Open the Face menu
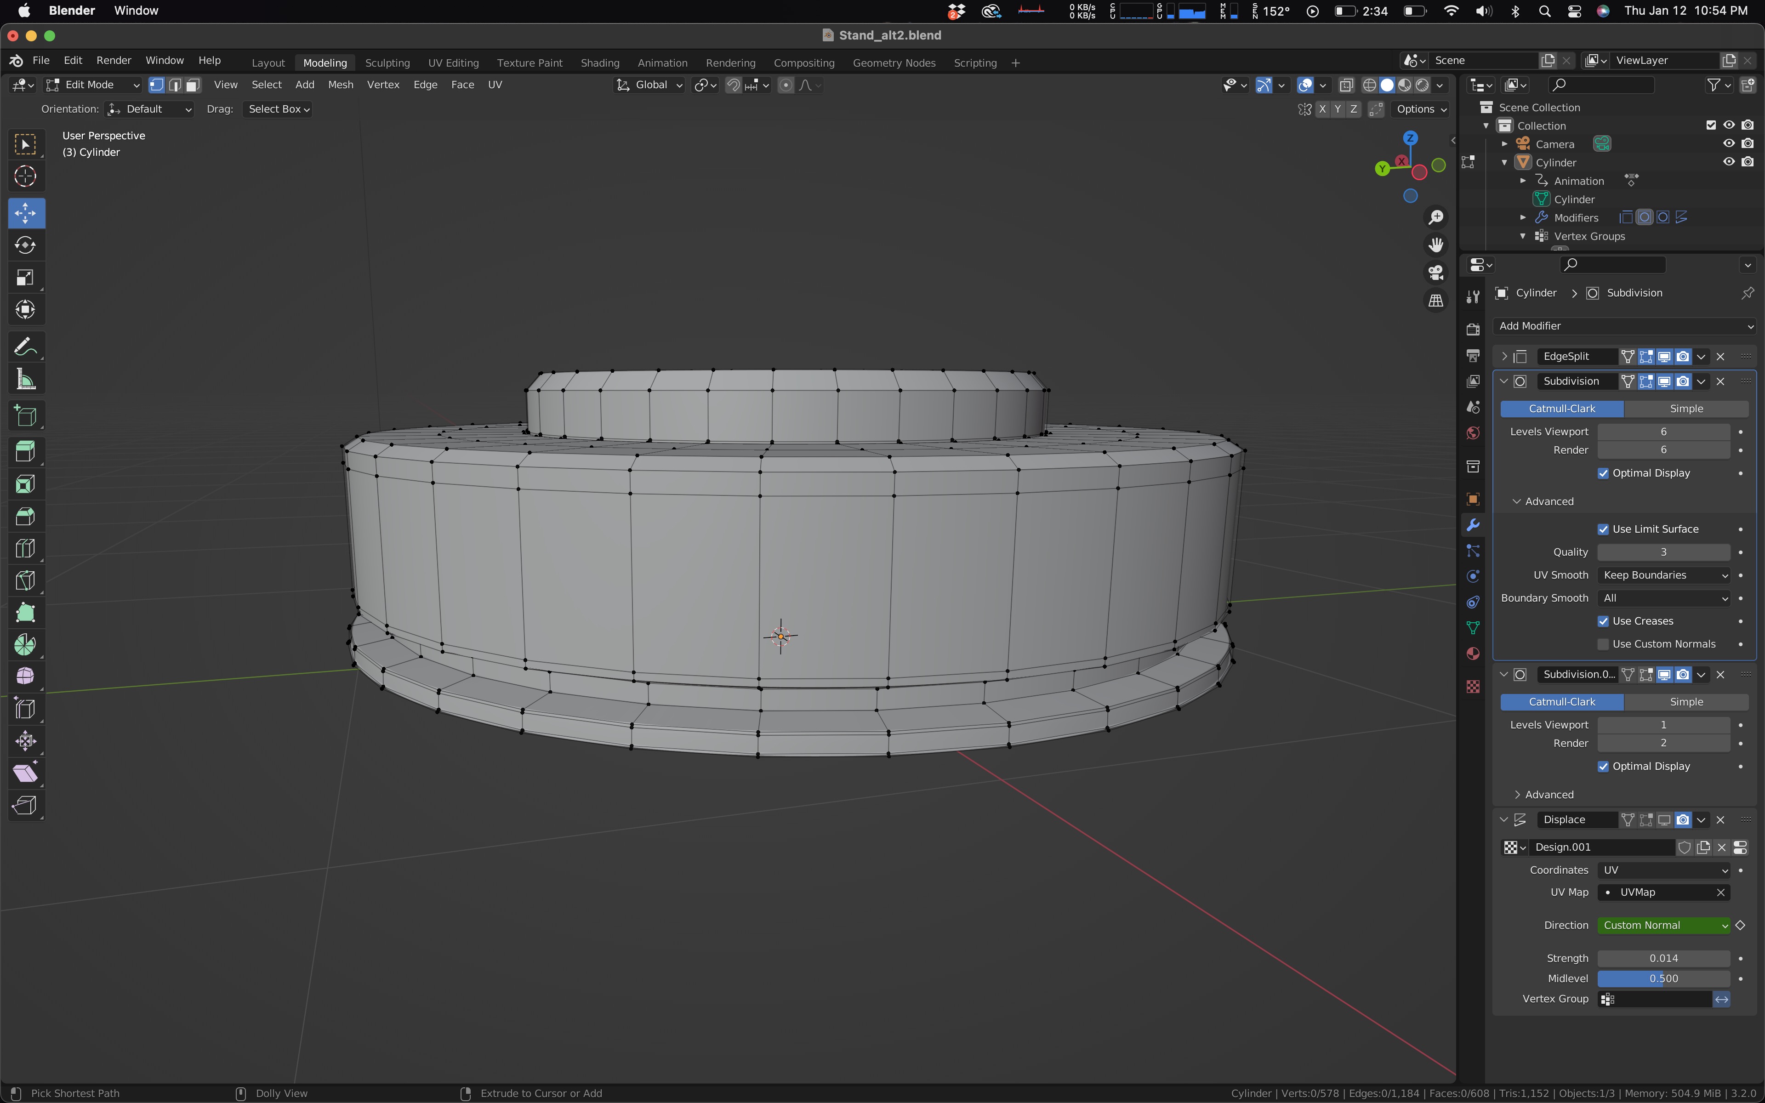 (x=462, y=85)
